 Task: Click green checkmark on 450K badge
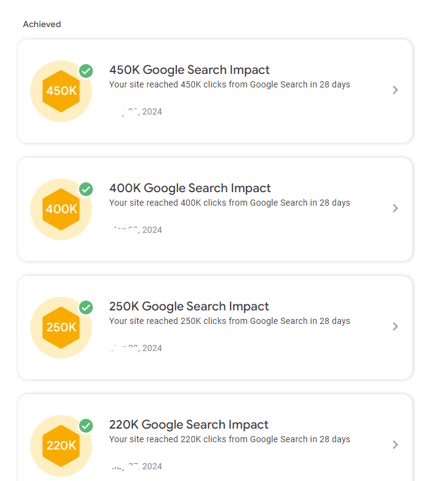tap(86, 71)
